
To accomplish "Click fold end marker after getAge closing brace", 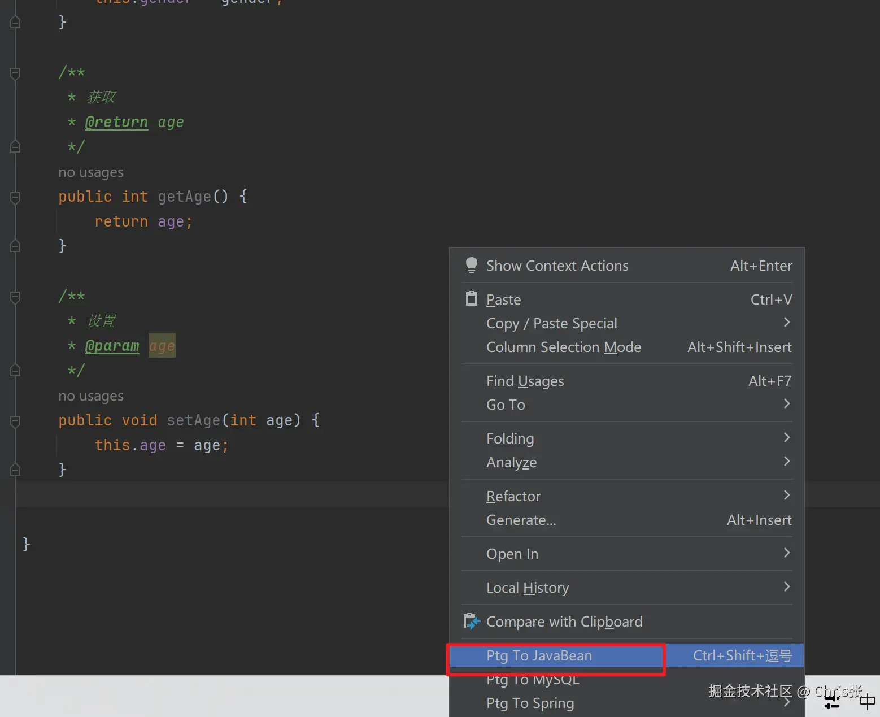I will [15, 246].
